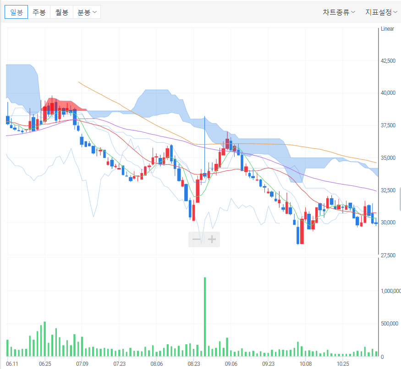Click the tallest green volume bar
This screenshot has width=401, height=369.
205,317
